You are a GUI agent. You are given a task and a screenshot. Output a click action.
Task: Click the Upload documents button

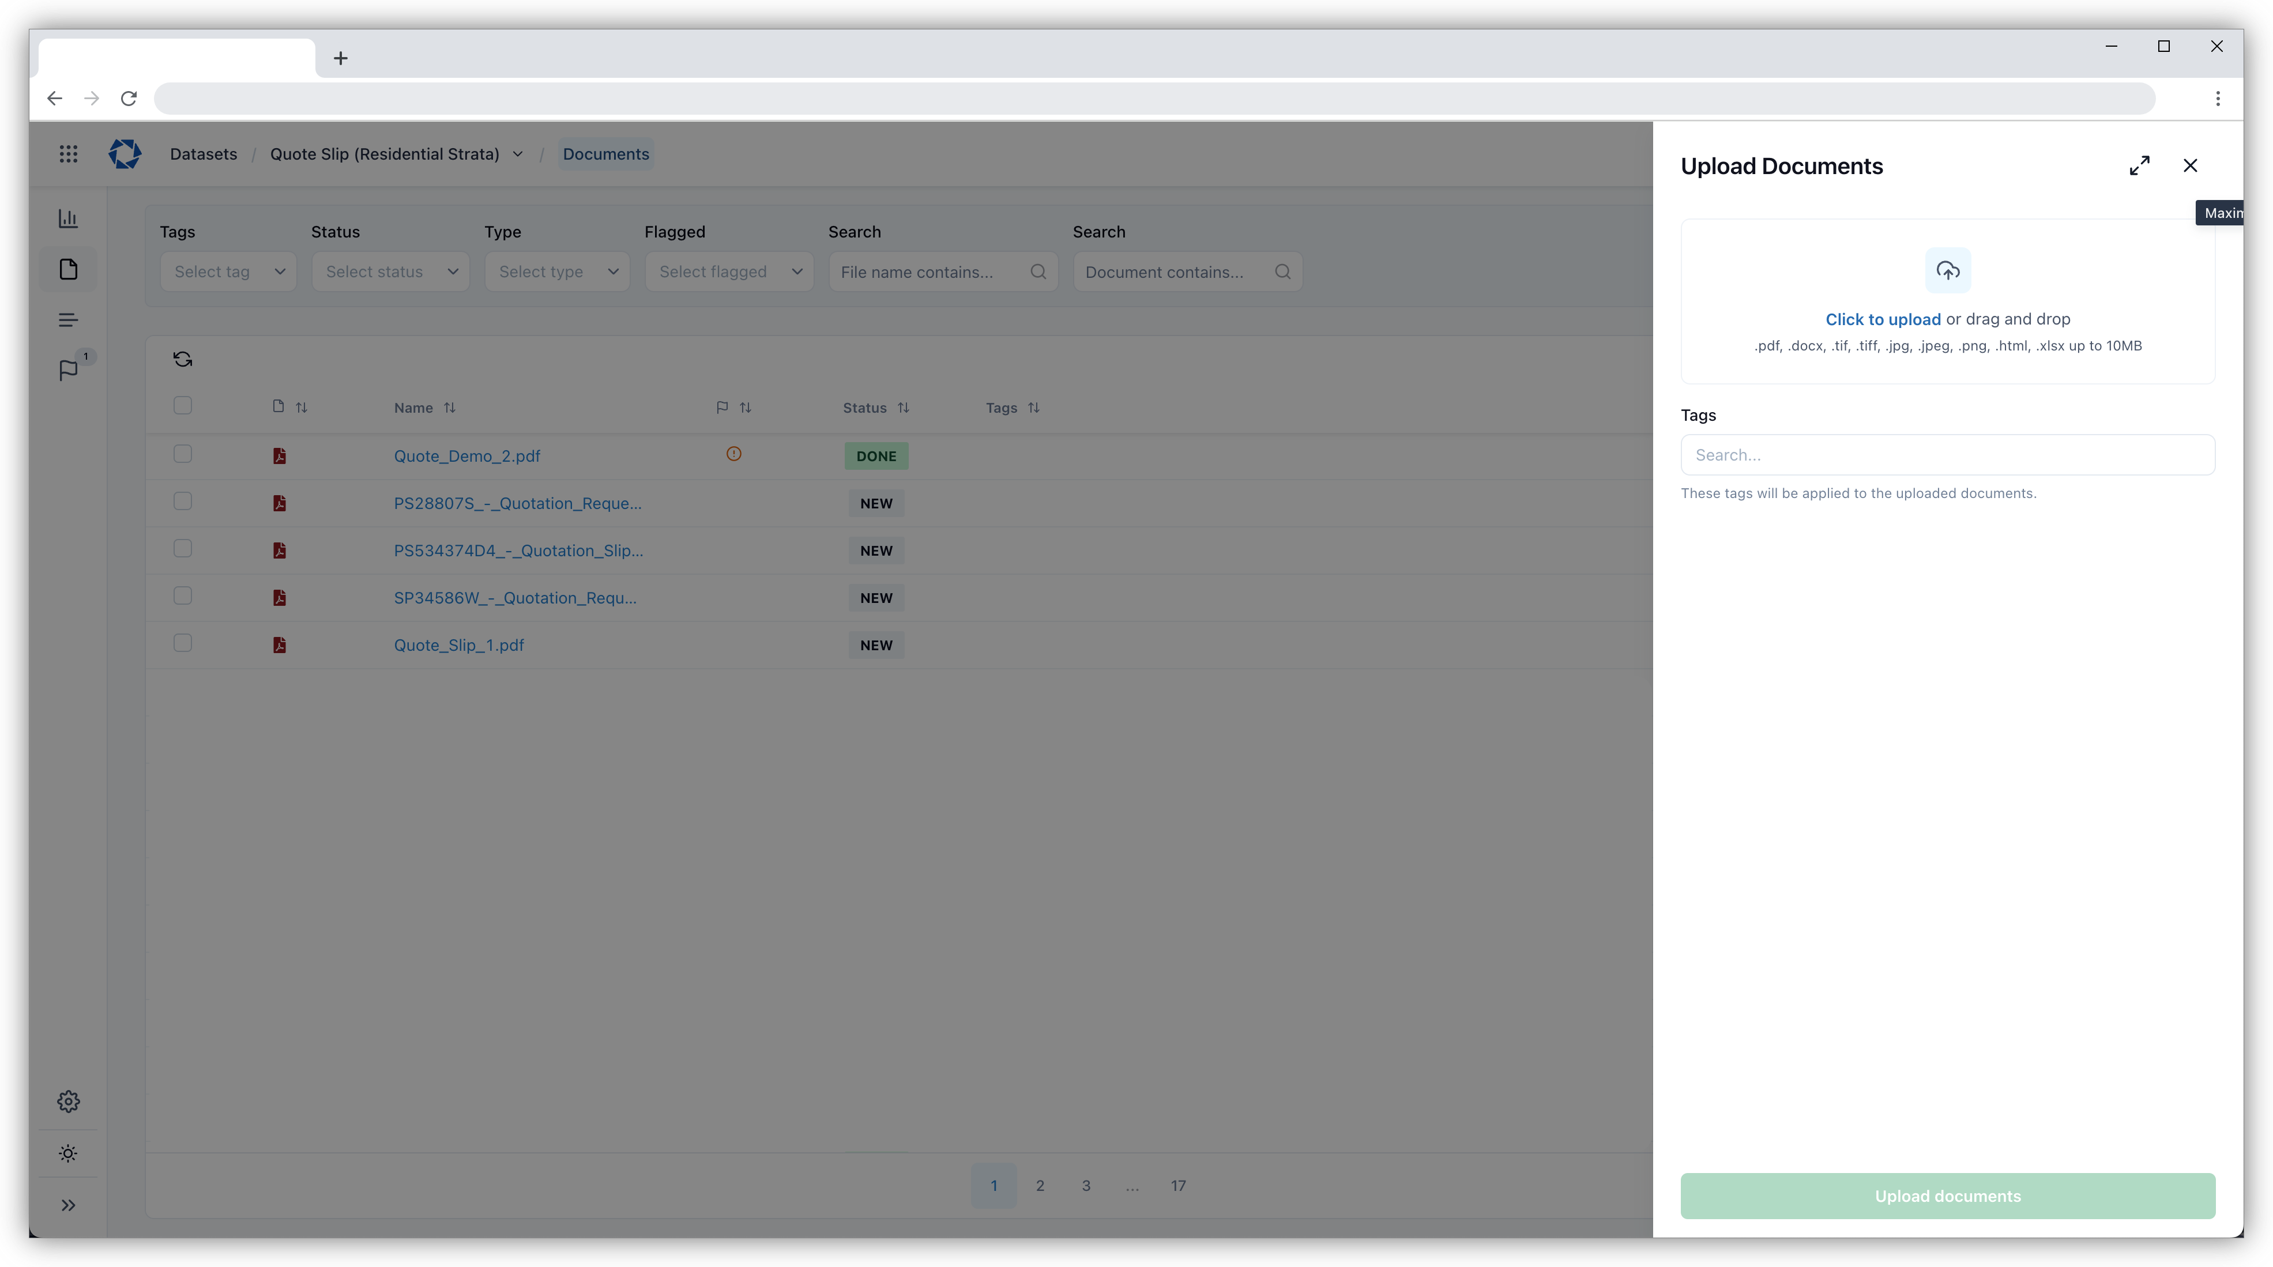pos(1947,1195)
